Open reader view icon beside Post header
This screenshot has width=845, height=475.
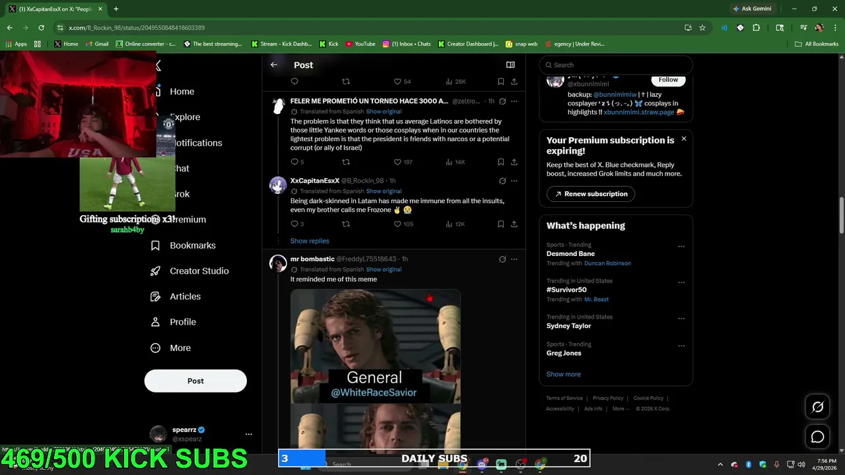point(510,65)
